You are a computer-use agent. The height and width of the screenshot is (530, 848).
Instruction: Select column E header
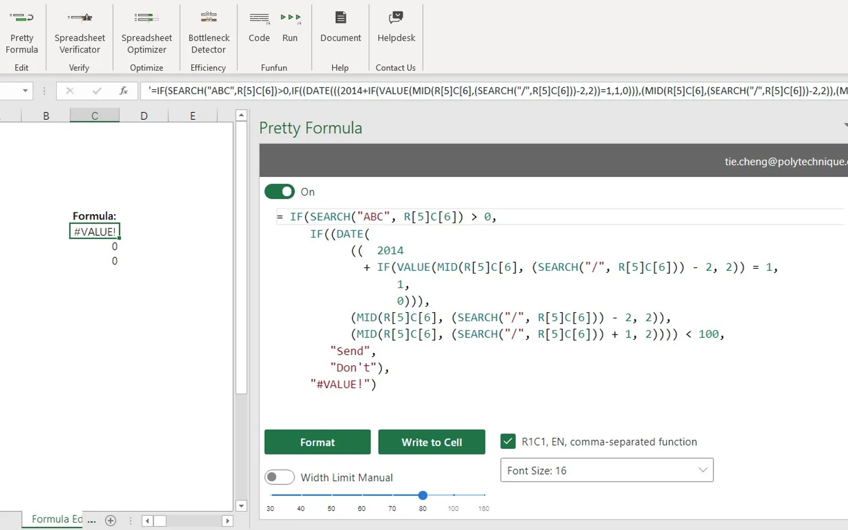(x=192, y=116)
